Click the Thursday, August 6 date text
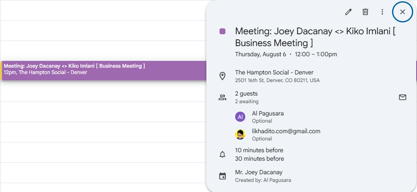 261,54
